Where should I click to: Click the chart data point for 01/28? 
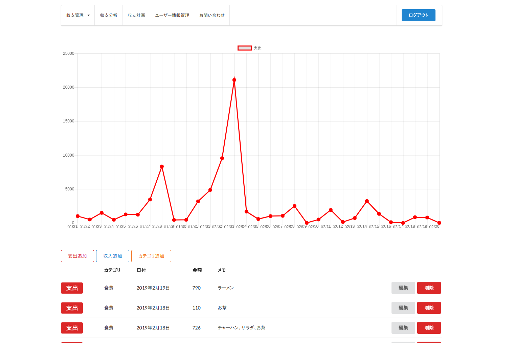(x=162, y=166)
